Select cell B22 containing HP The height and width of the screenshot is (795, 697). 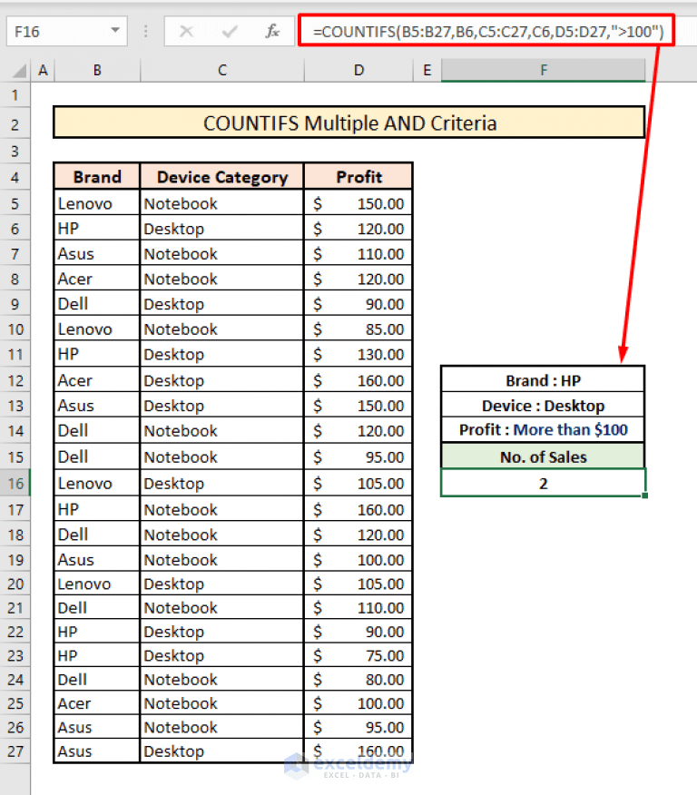click(97, 632)
